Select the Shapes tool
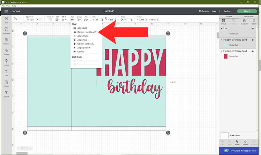This screenshot has width=261, height=155. click(6, 52)
